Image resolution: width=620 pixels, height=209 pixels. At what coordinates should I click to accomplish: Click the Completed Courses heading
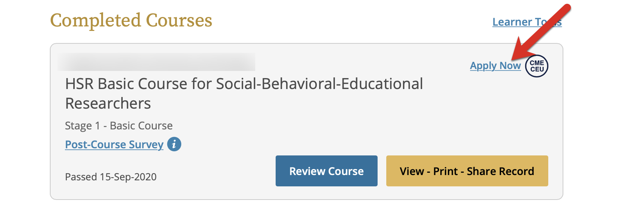click(131, 20)
